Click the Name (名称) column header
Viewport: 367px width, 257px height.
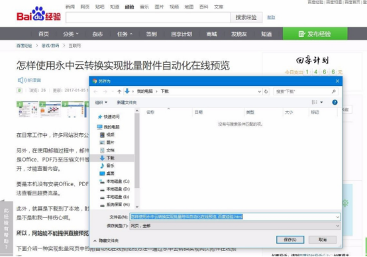click(150, 113)
